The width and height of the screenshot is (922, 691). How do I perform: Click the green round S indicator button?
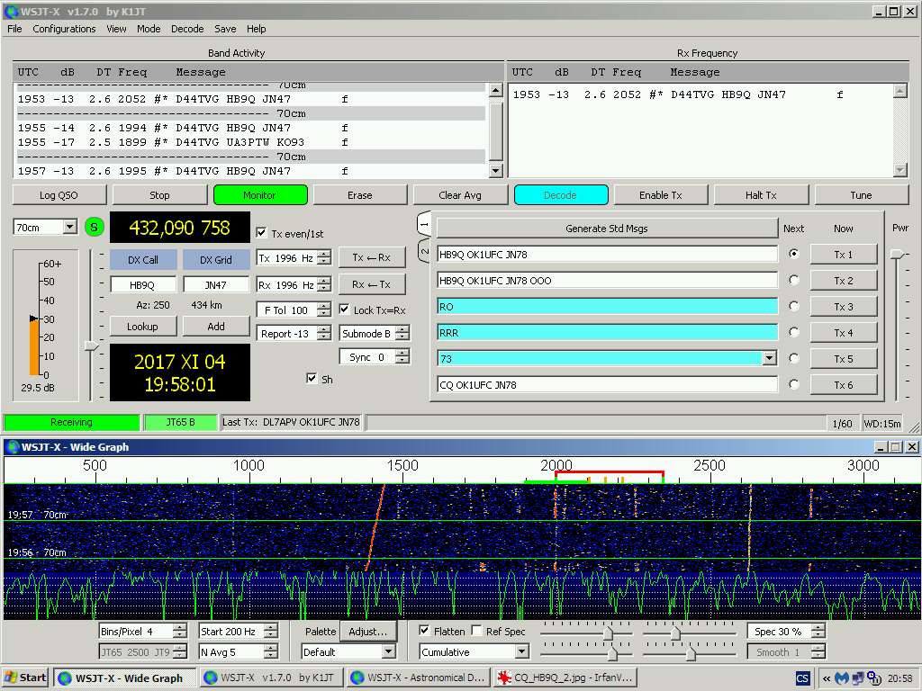pyautogui.click(x=95, y=227)
